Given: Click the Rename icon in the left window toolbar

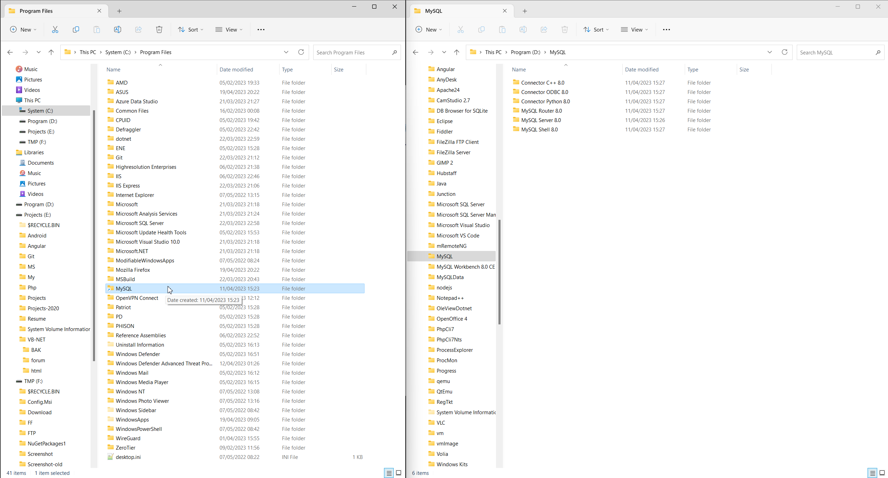Looking at the screenshot, I should (118, 29).
